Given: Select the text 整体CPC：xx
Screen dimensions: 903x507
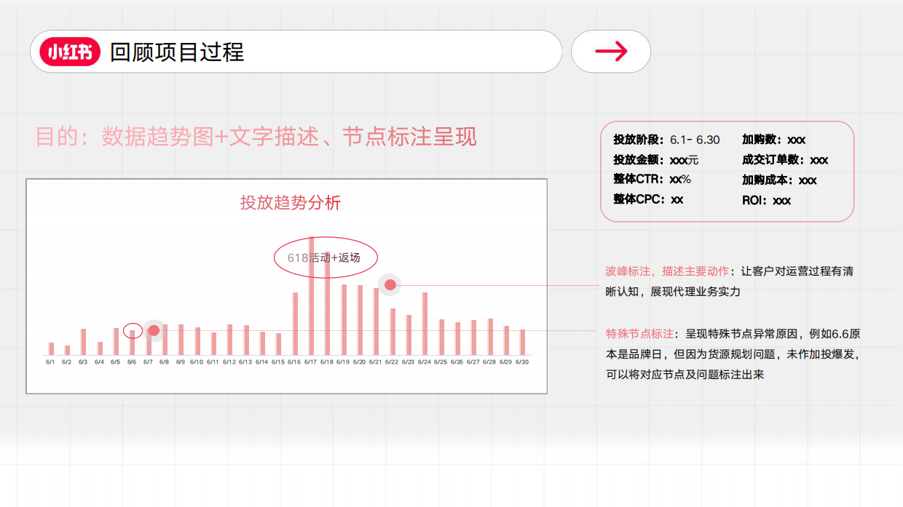Looking at the screenshot, I should click(648, 199).
